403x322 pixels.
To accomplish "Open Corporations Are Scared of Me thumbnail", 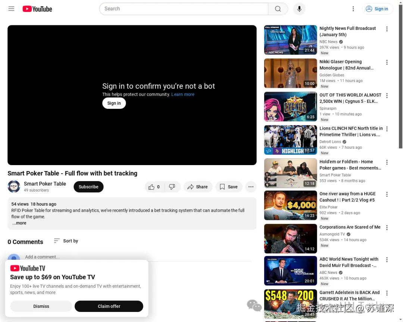I will click(x=290, y=239).
